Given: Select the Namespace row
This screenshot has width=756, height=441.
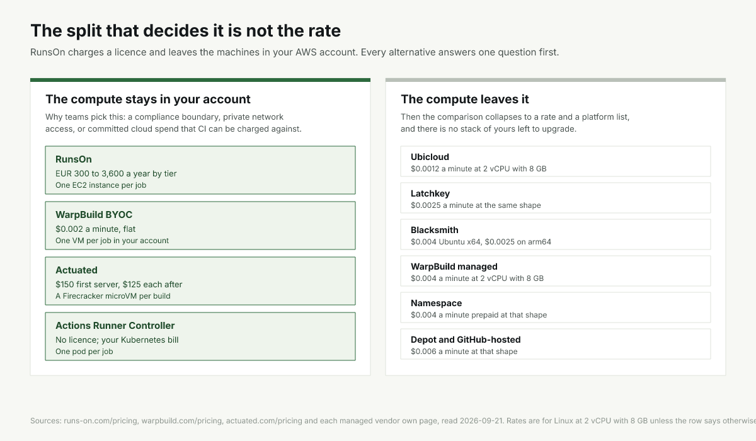Looking at the screenshot, I should coord(556,307).
